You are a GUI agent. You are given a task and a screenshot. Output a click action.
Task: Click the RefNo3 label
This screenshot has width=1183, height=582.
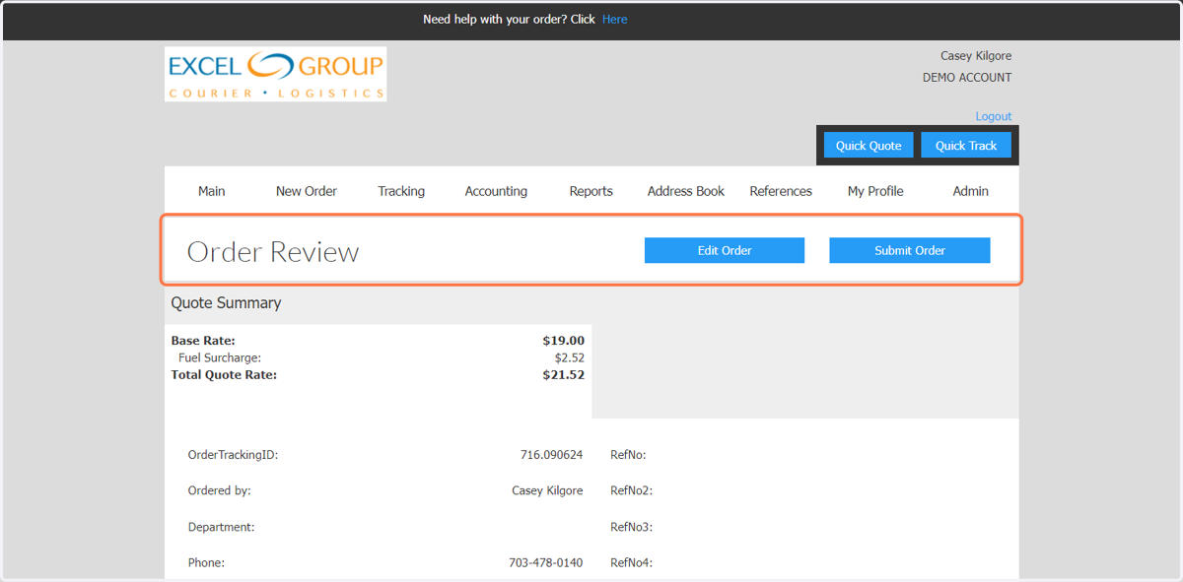tap(631, 527)
